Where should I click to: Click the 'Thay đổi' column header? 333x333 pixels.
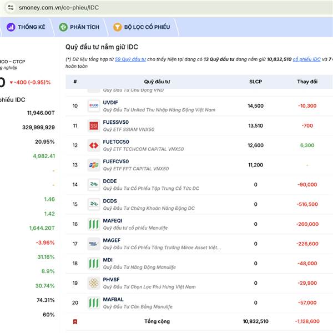(307, 82)
